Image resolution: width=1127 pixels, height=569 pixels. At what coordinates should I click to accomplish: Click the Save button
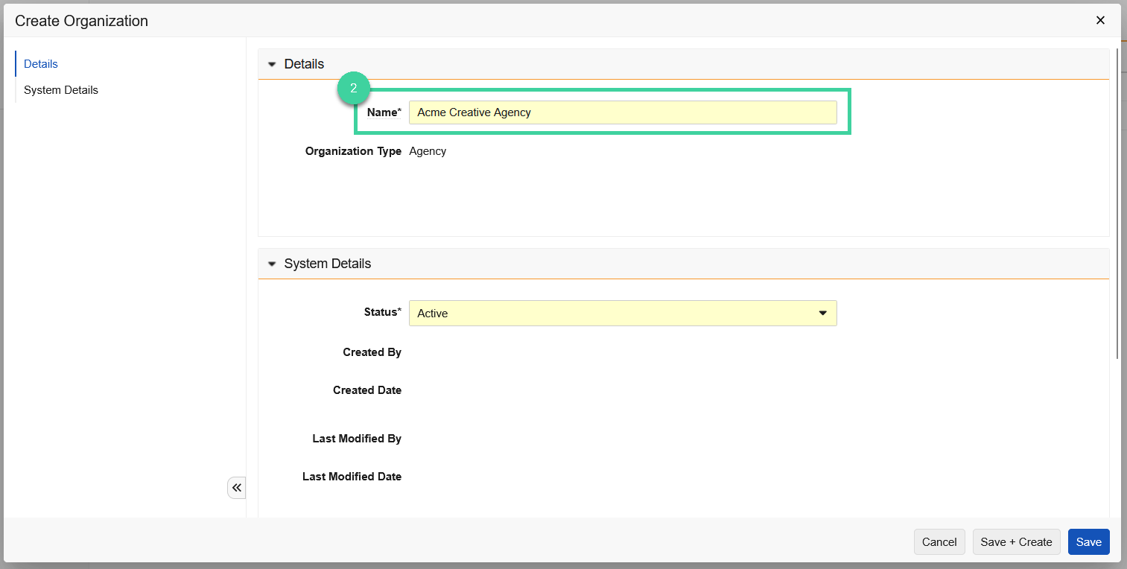pos(1088,541)
